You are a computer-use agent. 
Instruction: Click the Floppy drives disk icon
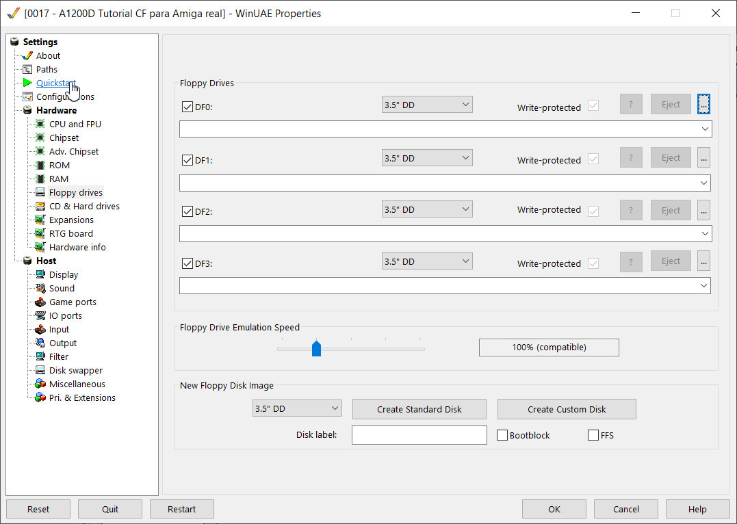pyautogui.click(x=40, y=192)
